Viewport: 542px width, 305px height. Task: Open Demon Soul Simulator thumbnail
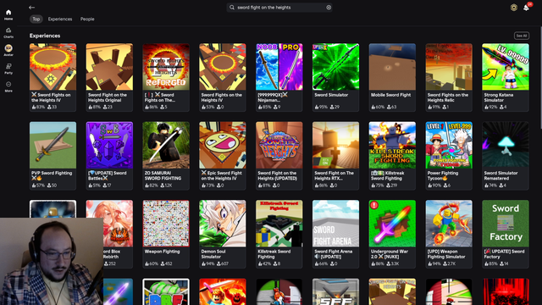coord(223,224)
